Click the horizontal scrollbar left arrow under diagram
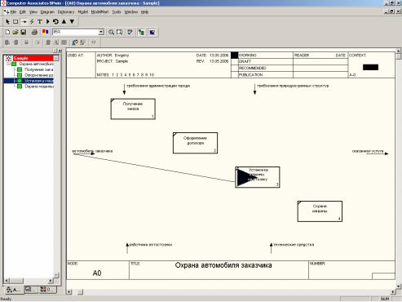 point(69,292)
